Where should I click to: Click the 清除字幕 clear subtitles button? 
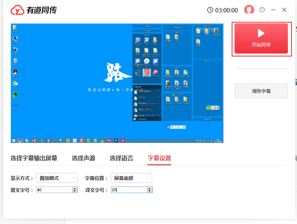click(261, 91)
